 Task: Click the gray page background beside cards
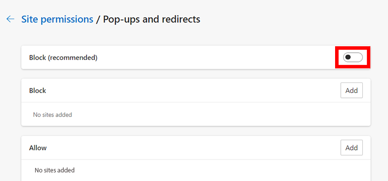379,111
